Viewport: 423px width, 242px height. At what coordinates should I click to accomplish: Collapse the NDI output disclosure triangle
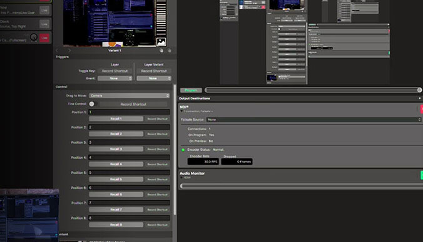pos(181,111)
